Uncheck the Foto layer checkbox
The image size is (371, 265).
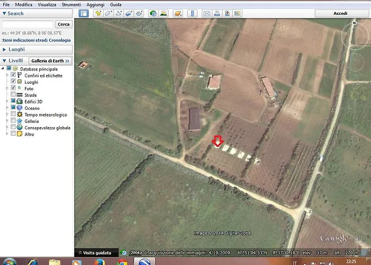pos(13,89)
